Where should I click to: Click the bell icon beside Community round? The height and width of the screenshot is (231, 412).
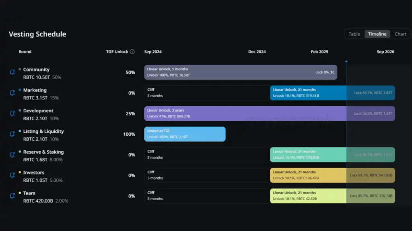coord(12,72)
